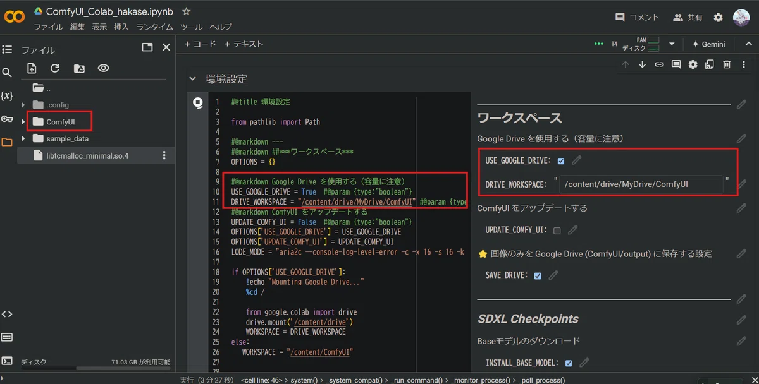The image size is (759, 384).
Task: Open the cell editor settings gear
Action: 693,64
